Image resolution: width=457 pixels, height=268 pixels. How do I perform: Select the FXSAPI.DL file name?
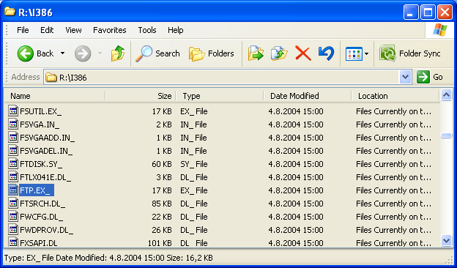pos(39,243)
